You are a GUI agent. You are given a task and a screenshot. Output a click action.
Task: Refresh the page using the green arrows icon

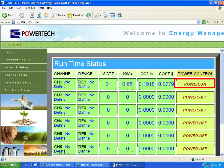[39, 15]
